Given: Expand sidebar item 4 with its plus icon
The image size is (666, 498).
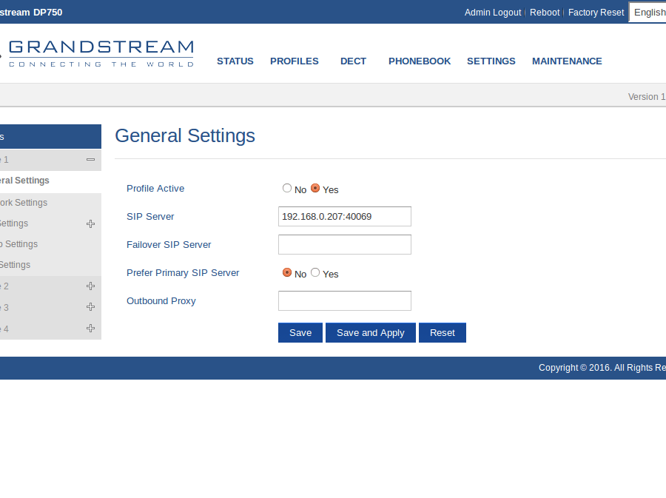Looking at the screenshot, I should (x=90, y=329).
